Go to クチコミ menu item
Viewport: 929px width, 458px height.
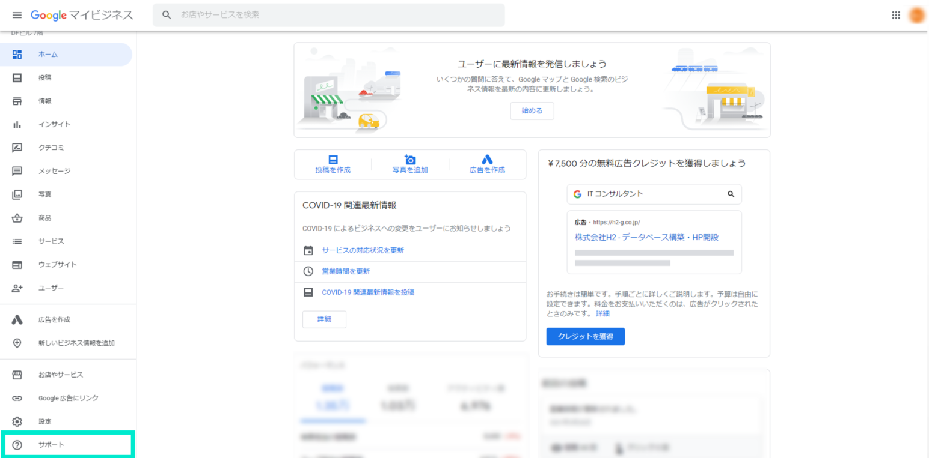(66, 148)
